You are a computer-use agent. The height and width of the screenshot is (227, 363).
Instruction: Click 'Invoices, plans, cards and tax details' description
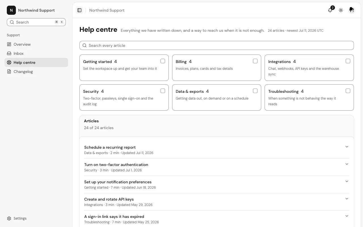click(x=204, y=69)
